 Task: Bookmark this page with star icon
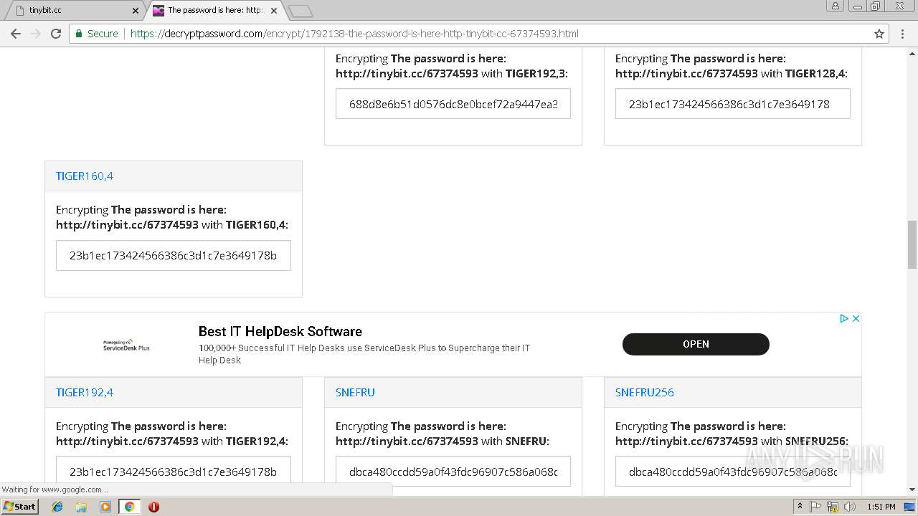point(879,34)
